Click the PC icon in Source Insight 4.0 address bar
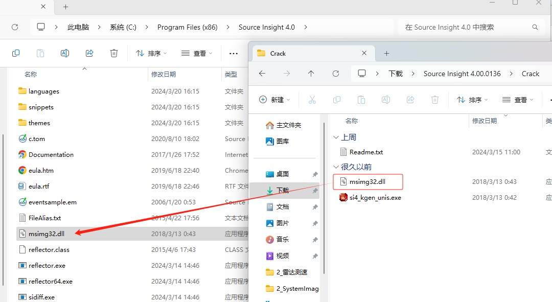This screenshot has height=302, width=552. (x=41, y=27)
